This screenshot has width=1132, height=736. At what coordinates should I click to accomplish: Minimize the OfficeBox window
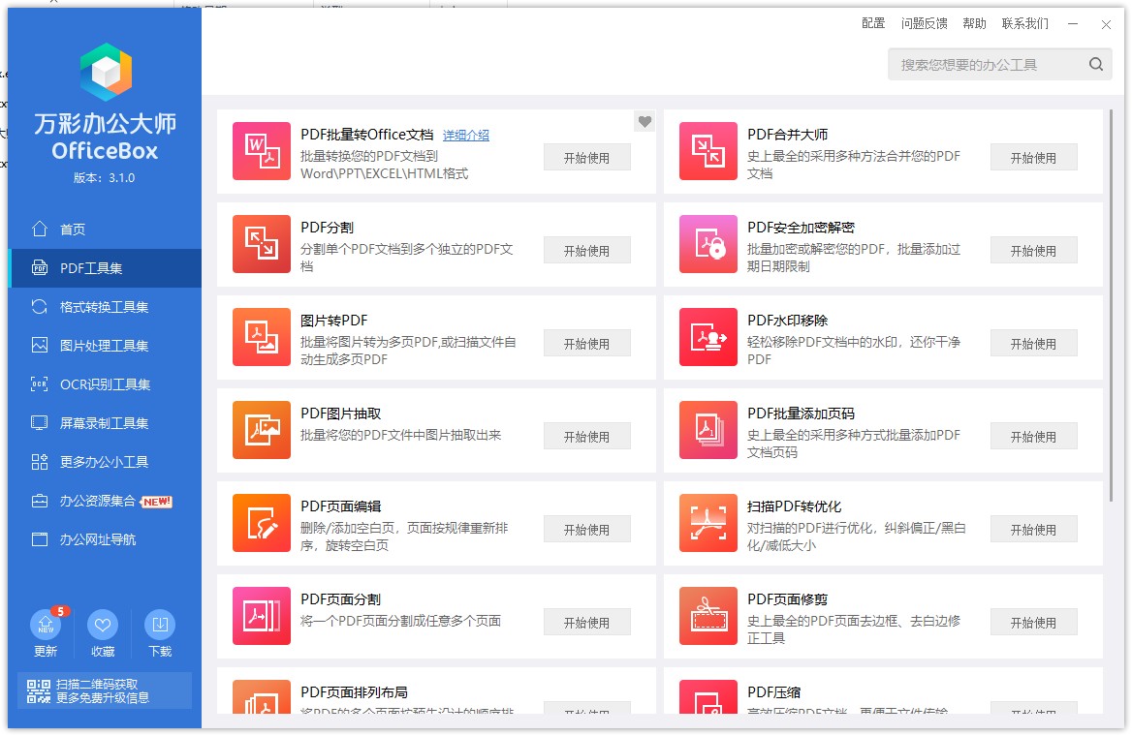[x=1073, y=24]
